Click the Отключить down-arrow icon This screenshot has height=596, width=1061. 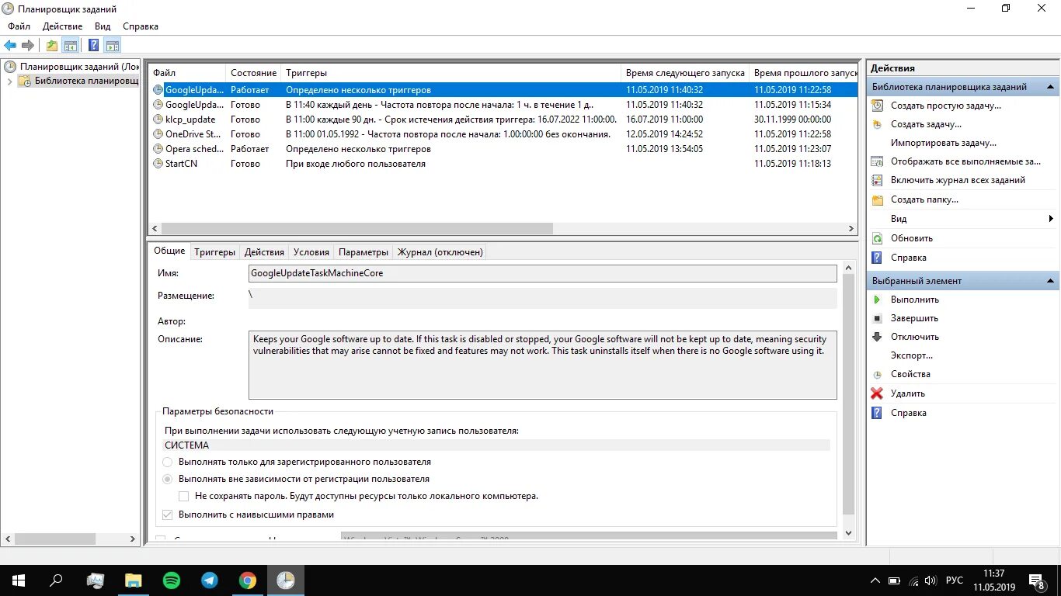[x=877, y=337]
